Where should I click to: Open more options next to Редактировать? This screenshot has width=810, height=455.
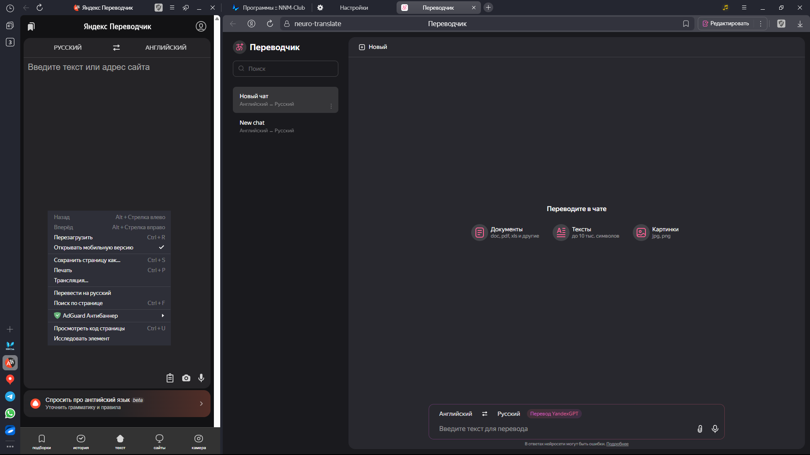(761, 24)
